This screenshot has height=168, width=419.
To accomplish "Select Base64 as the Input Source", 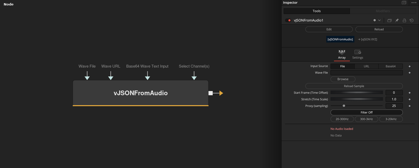I will point(390,66).
